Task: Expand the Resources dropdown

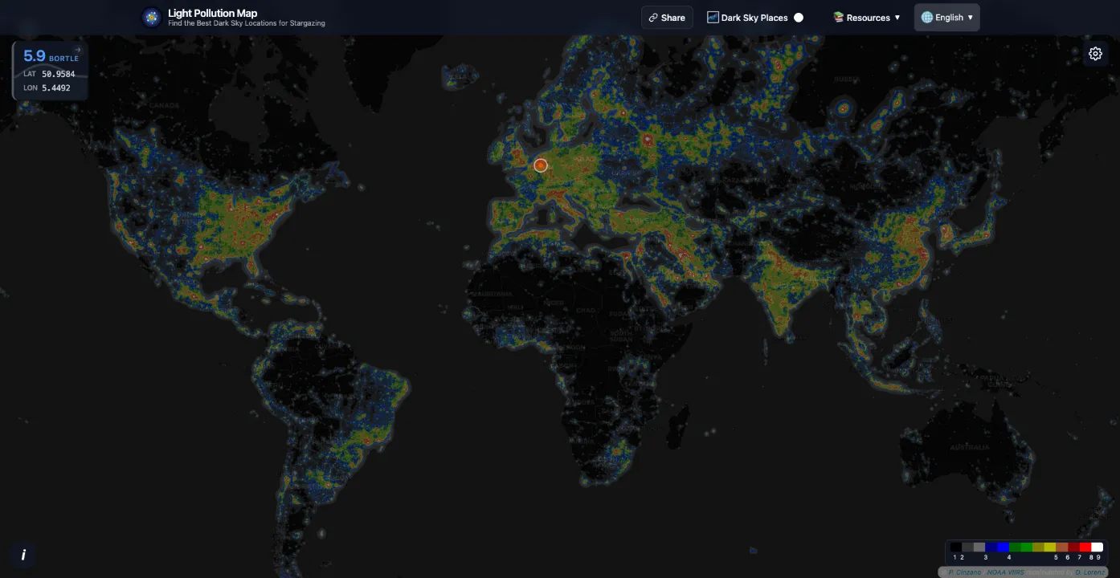Action: (x=867, y=17)
